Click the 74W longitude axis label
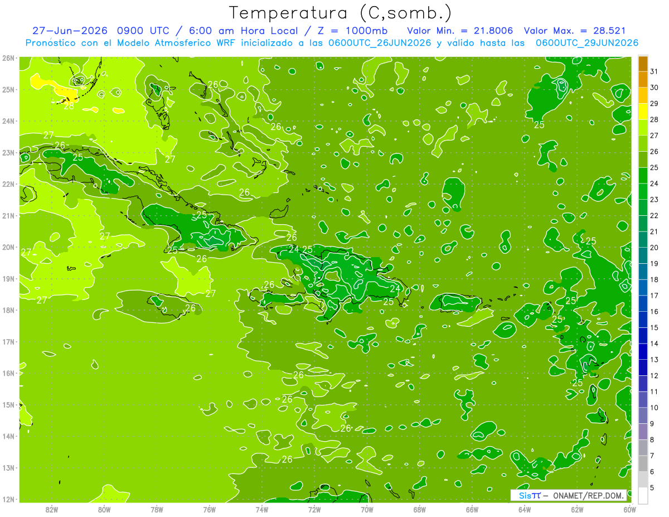 tap(262, 509)
